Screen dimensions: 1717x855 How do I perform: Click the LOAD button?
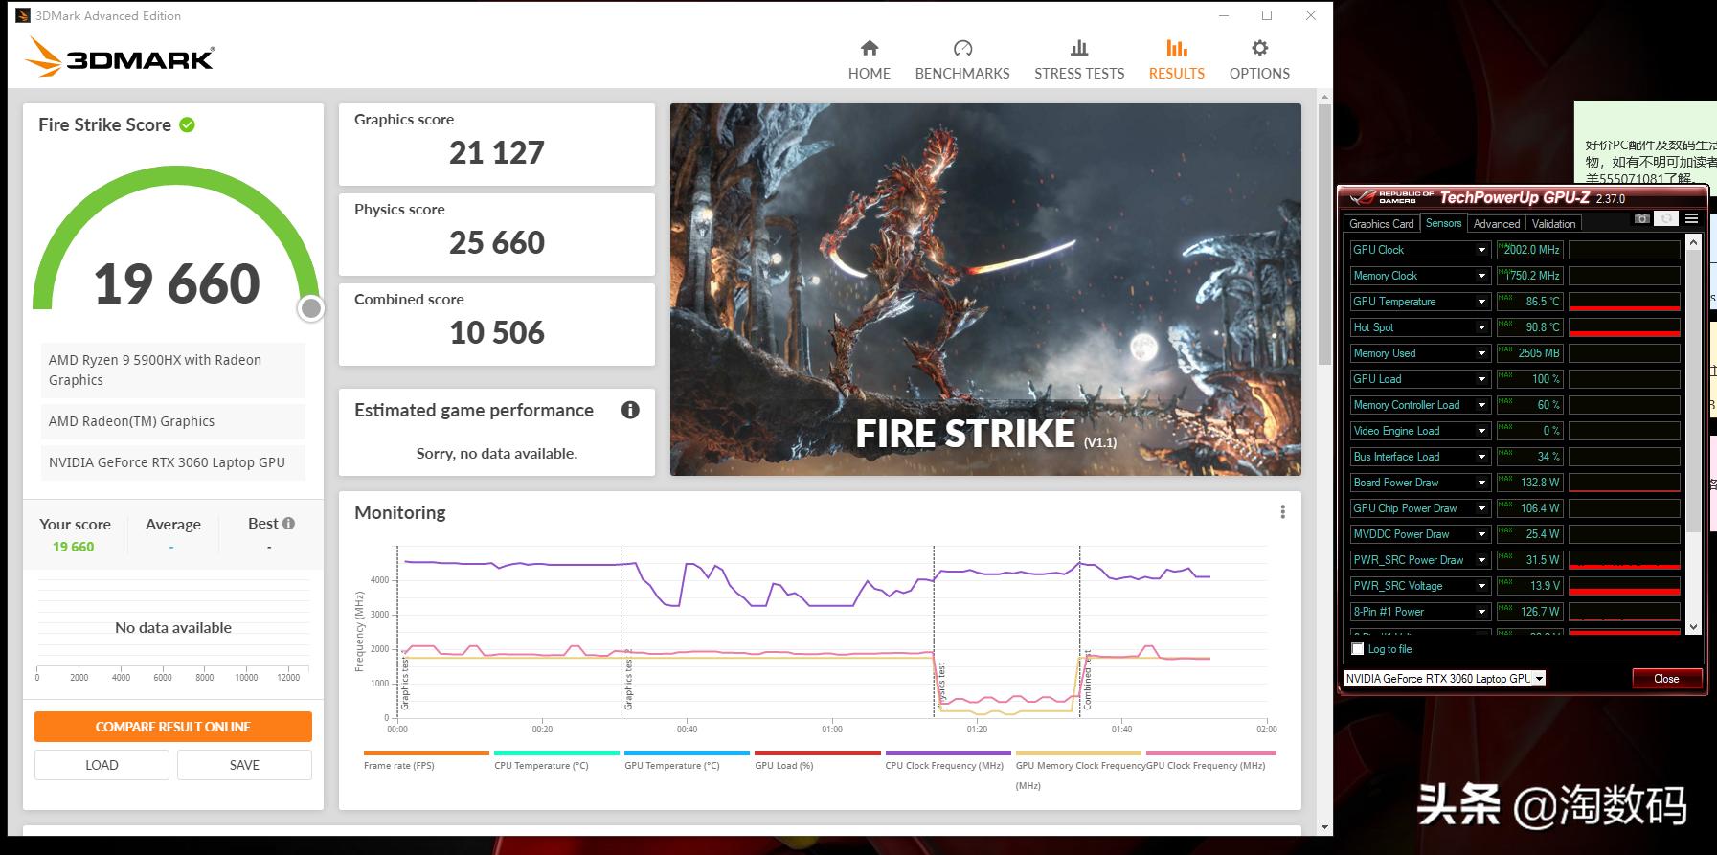(x=102, y=765)
